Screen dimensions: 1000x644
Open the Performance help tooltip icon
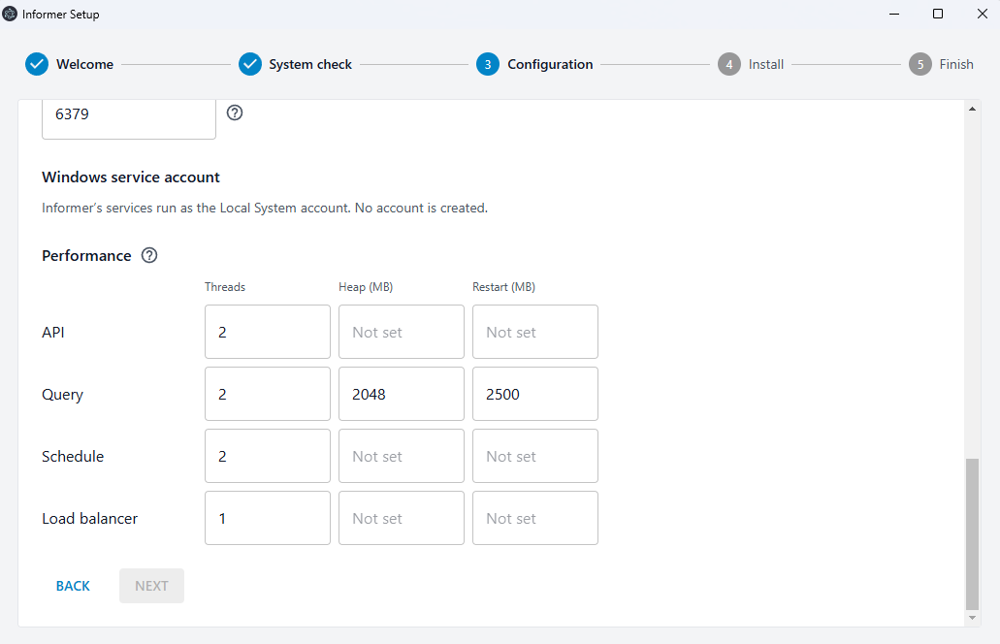click(149, 255)
